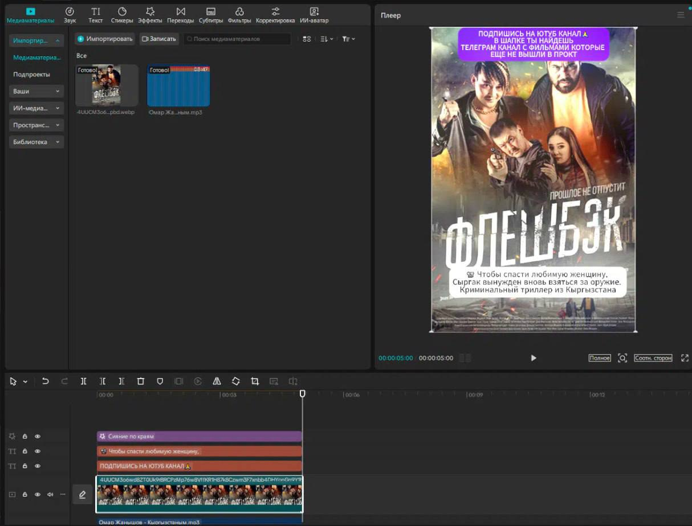
Task: Click the 'Импортировать' button
Action: (105, 39)
